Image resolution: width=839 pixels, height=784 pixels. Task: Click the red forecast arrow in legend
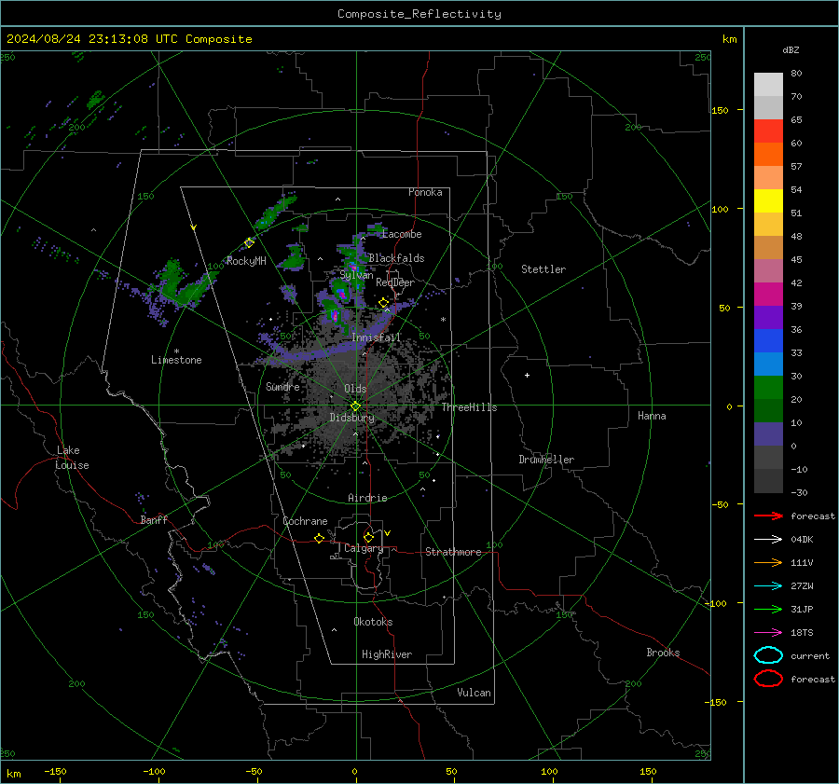[x=768, y=516]
